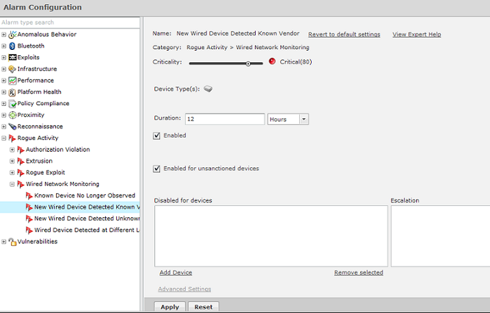Expand the Infrastructure tree node

point(3,69)
